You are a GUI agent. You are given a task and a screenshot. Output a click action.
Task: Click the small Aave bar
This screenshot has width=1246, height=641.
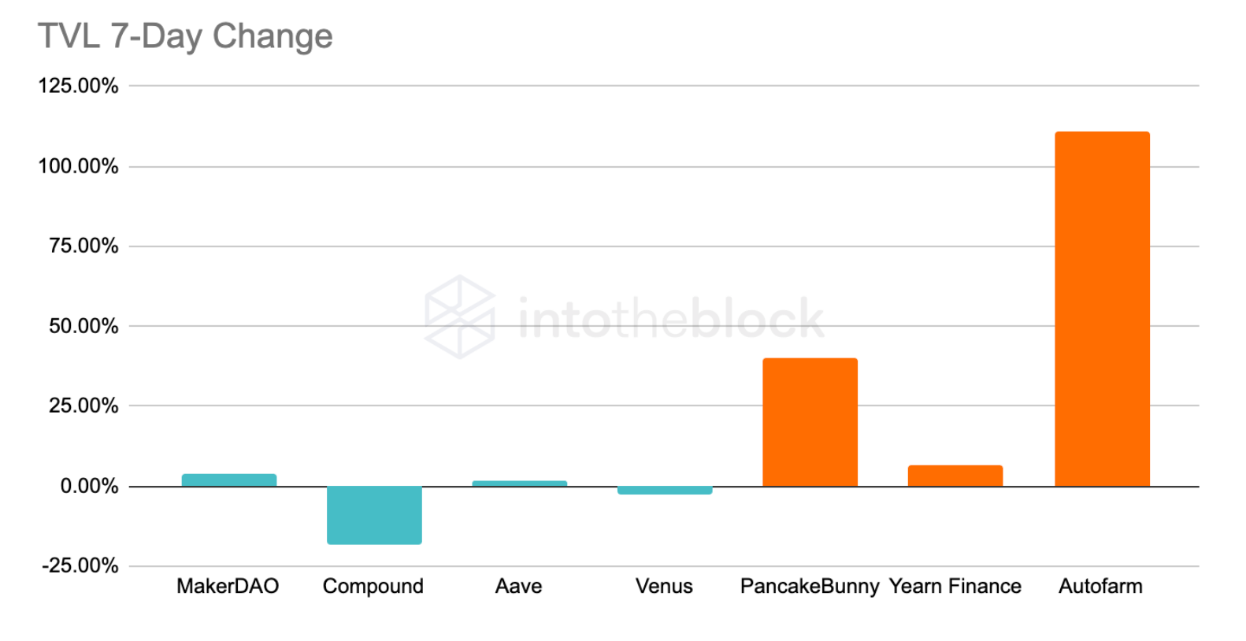[519, 484]
